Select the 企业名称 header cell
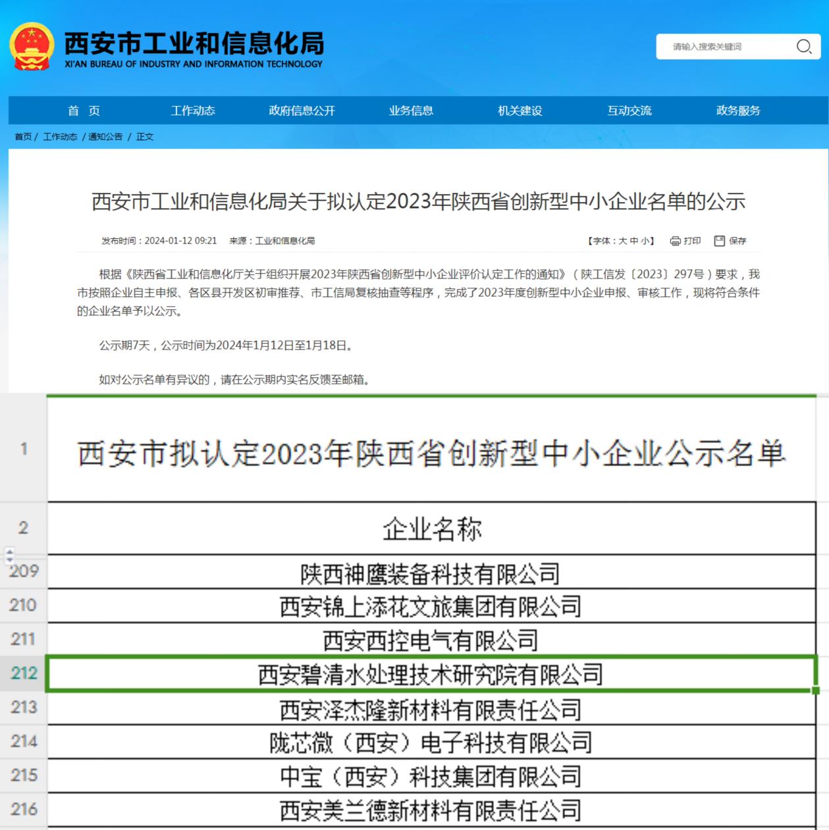 click(x=432, y=529)
